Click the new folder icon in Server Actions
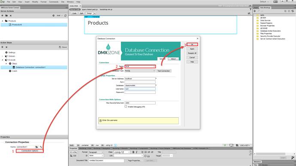Screen dimensions: 296x166 click(6, 15)
